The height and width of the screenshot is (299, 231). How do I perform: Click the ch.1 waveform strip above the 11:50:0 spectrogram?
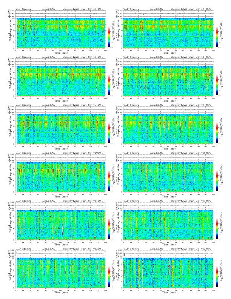pos(168,205)
